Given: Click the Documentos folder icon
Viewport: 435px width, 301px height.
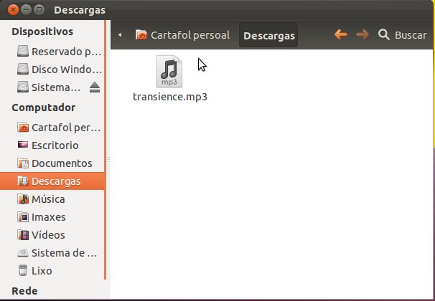Looking at the screenshot, I should pos(23,163).
